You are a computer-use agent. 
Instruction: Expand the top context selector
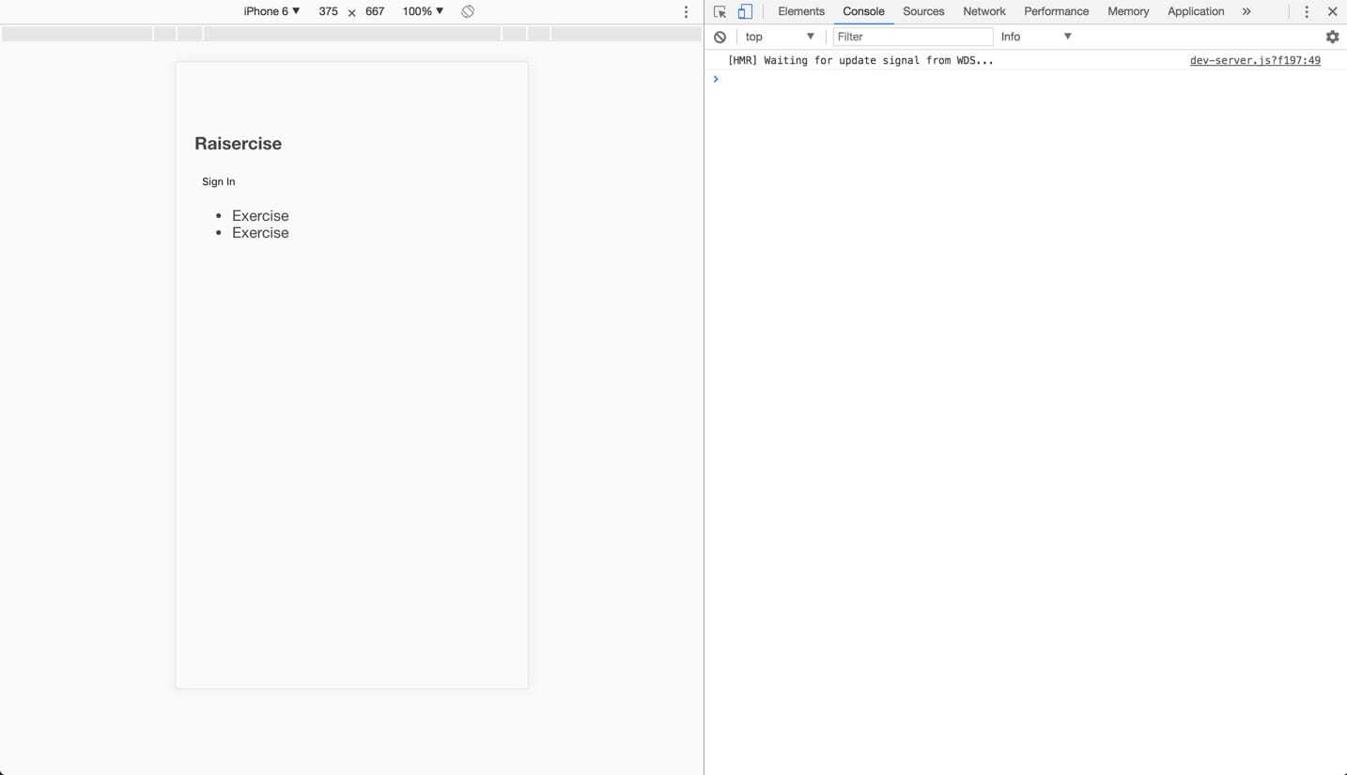click(780, 37)
